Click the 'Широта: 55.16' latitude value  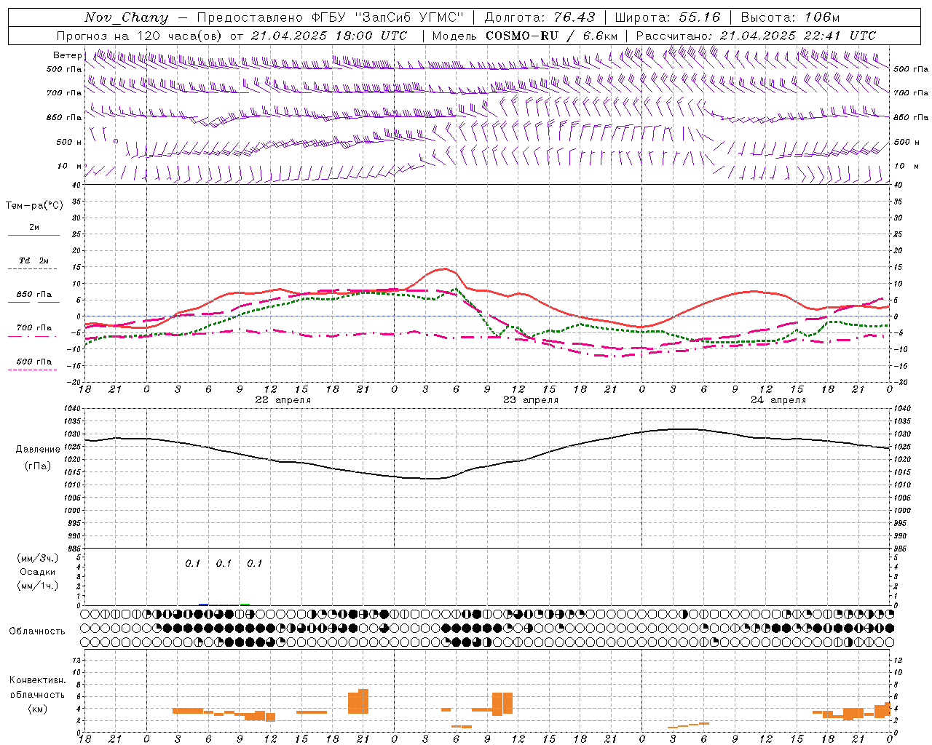coord(668,17)
